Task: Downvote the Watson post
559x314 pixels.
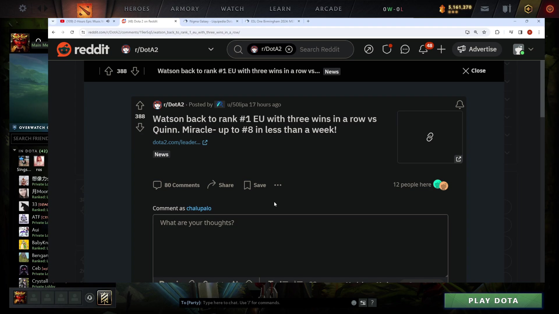Action: tap(140, 127)
